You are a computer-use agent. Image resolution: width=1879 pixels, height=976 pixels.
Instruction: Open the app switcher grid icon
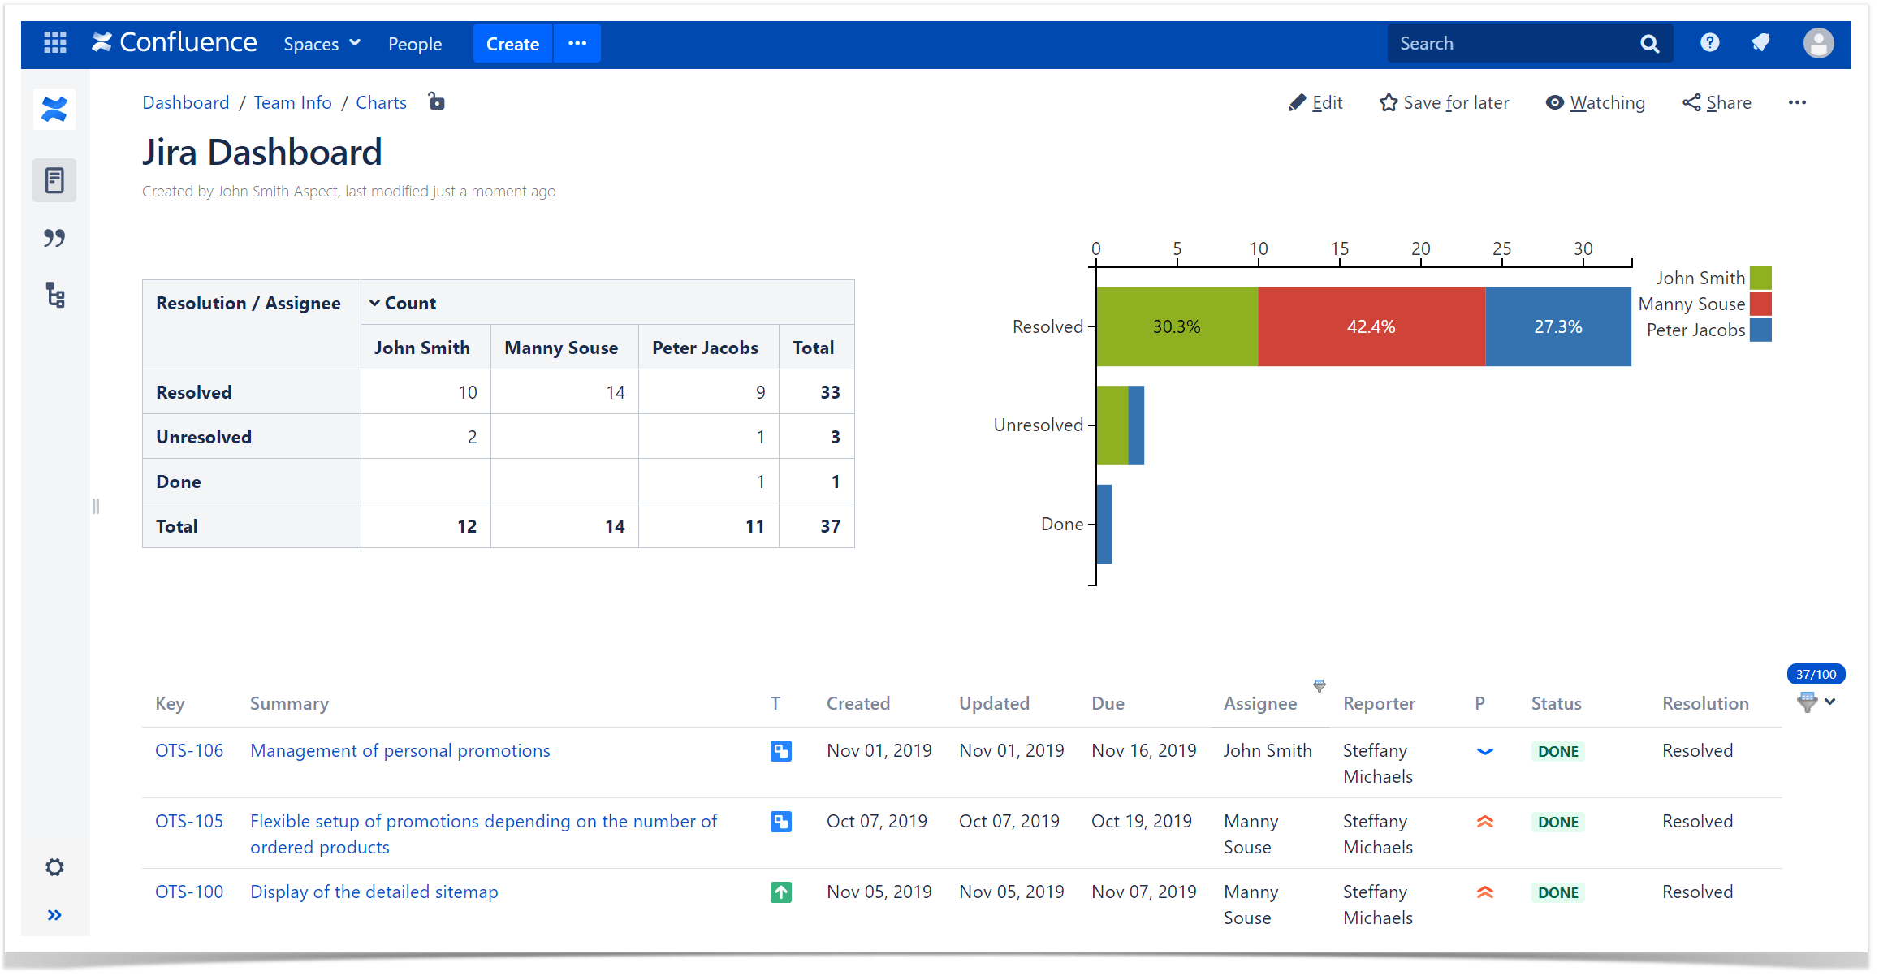click(x=55, y=43)
